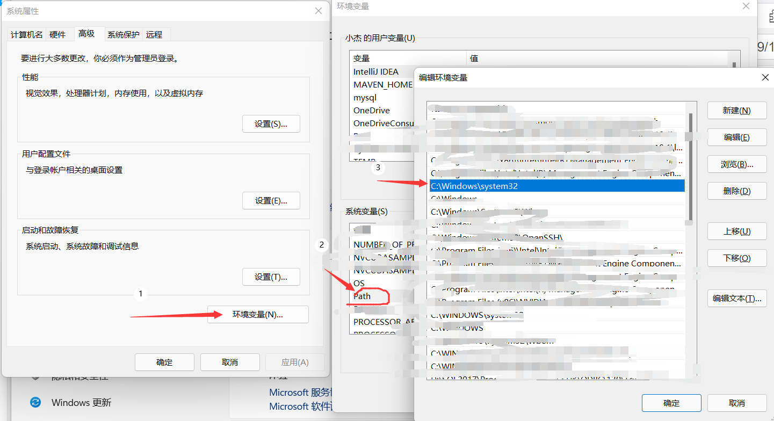Click the 变量 column header
The height and width of the screenshot is (421, 774).
coord(408,58)
